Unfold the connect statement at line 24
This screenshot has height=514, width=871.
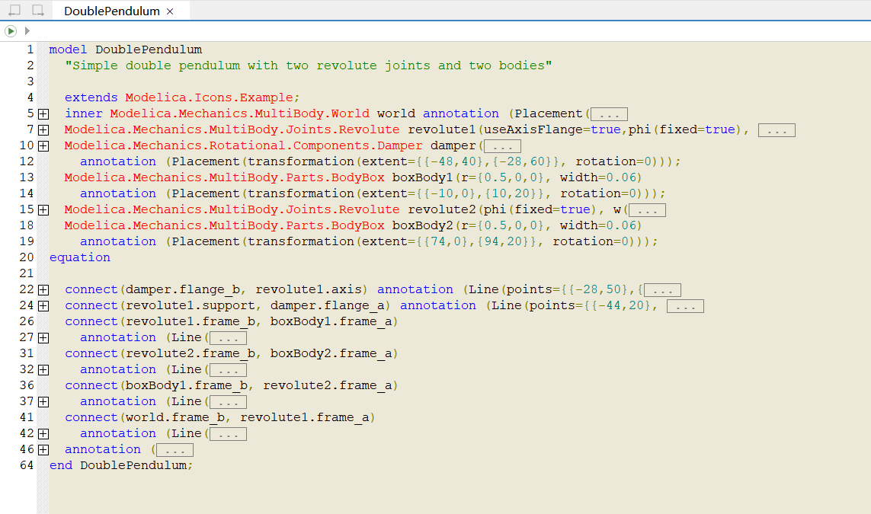[43, 306]
